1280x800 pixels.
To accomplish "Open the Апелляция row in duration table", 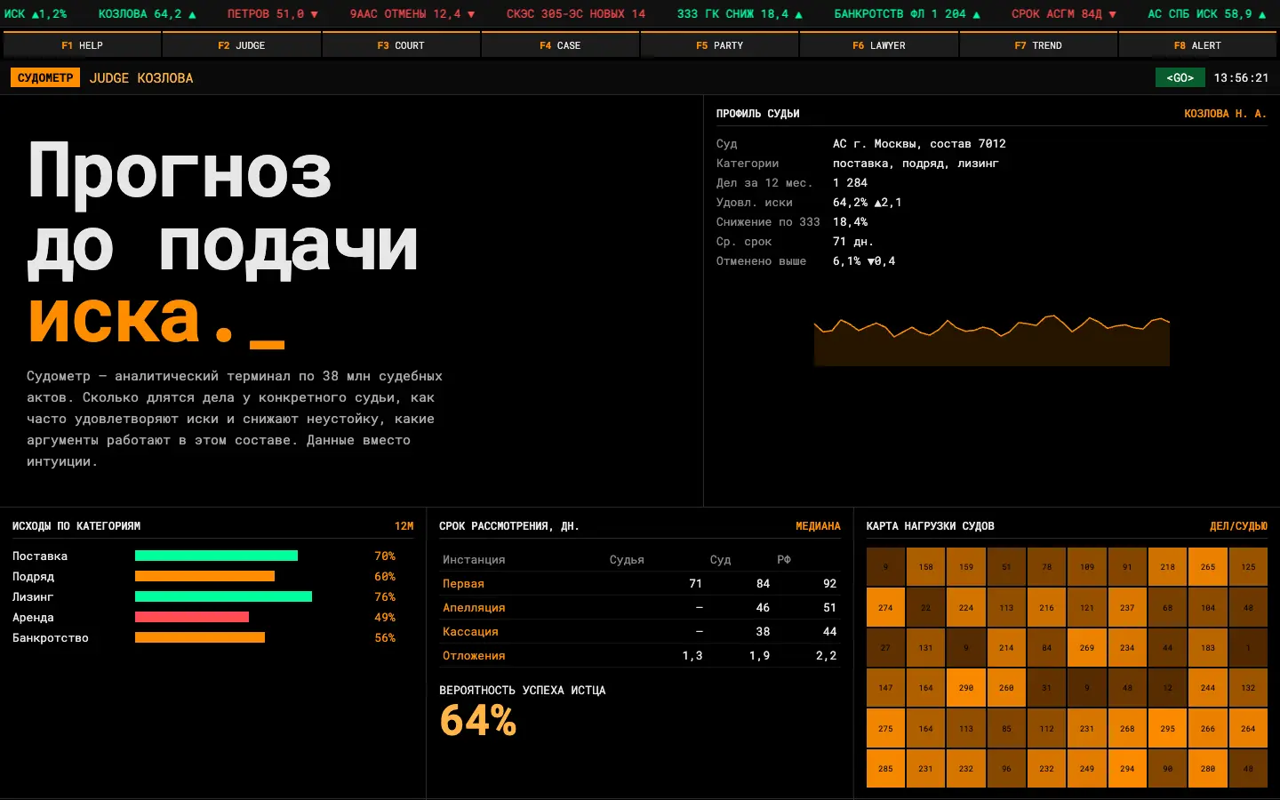I will pyautogui.click(x=639, y=607).
